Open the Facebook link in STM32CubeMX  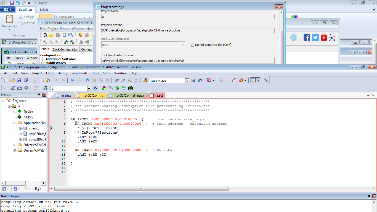[x=307, y=38]
